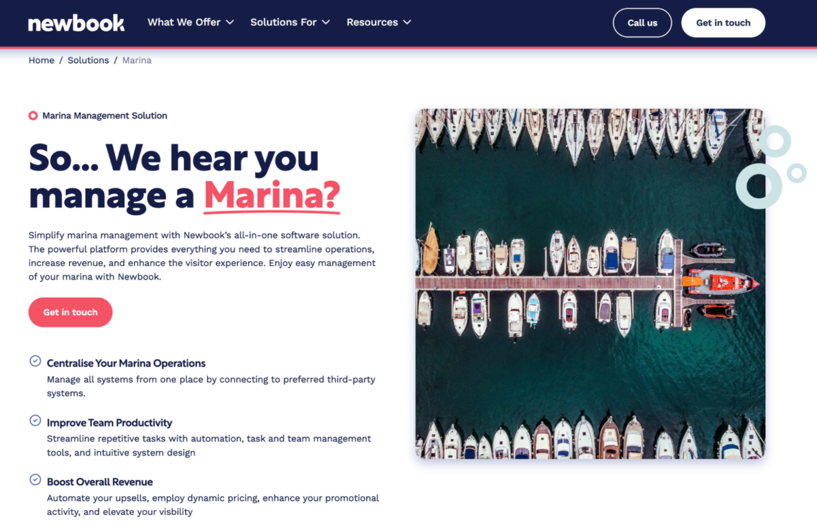Click the Call us button

pos(642,22)
